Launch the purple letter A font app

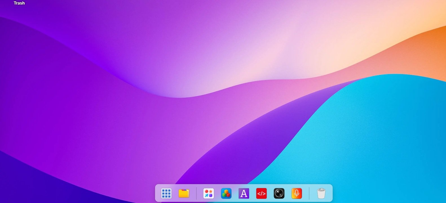(244, 193)
